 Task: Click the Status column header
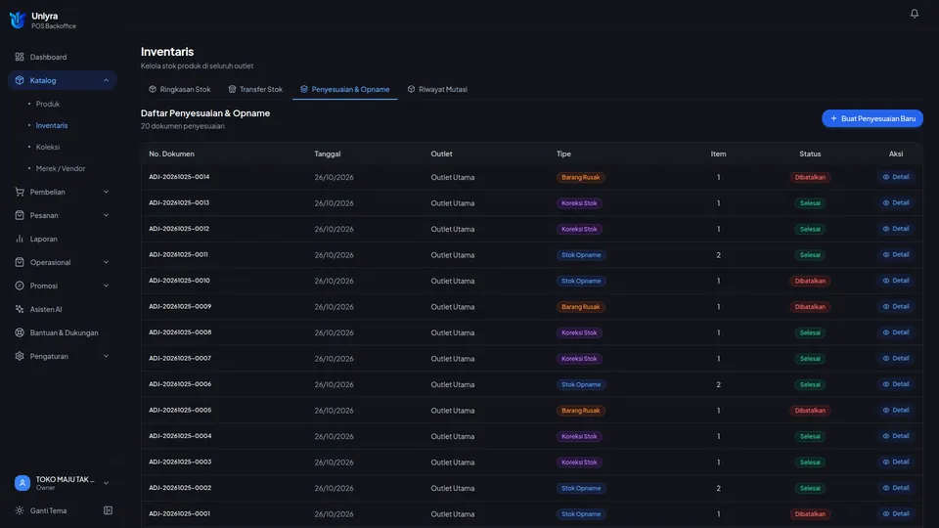810,154
